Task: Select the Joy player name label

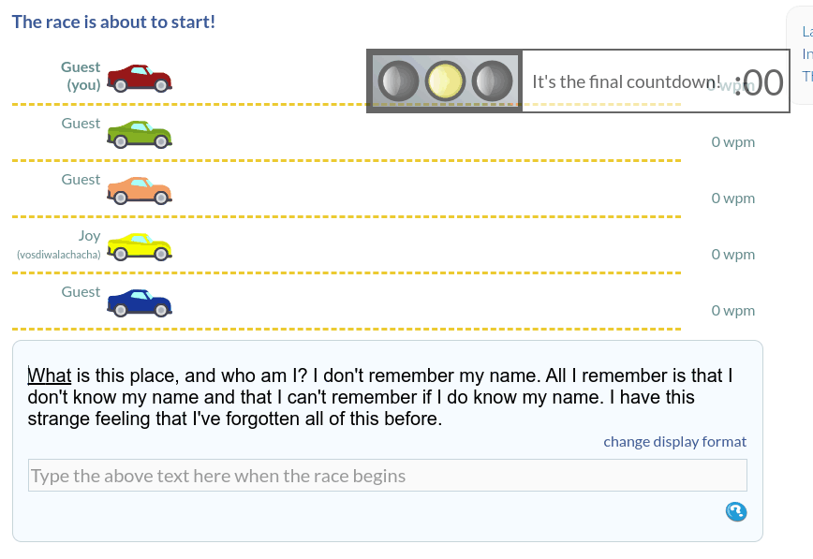Action: [x=89, y=236]
